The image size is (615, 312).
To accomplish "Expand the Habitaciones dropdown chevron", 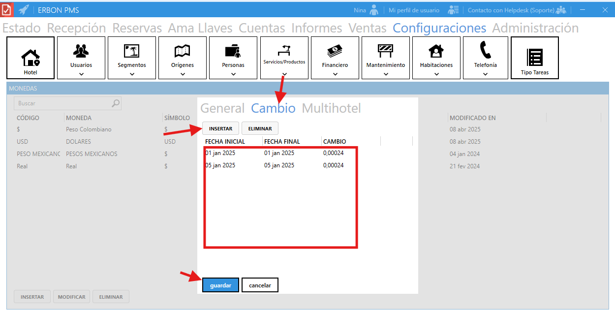I will (x=436, y=74).
